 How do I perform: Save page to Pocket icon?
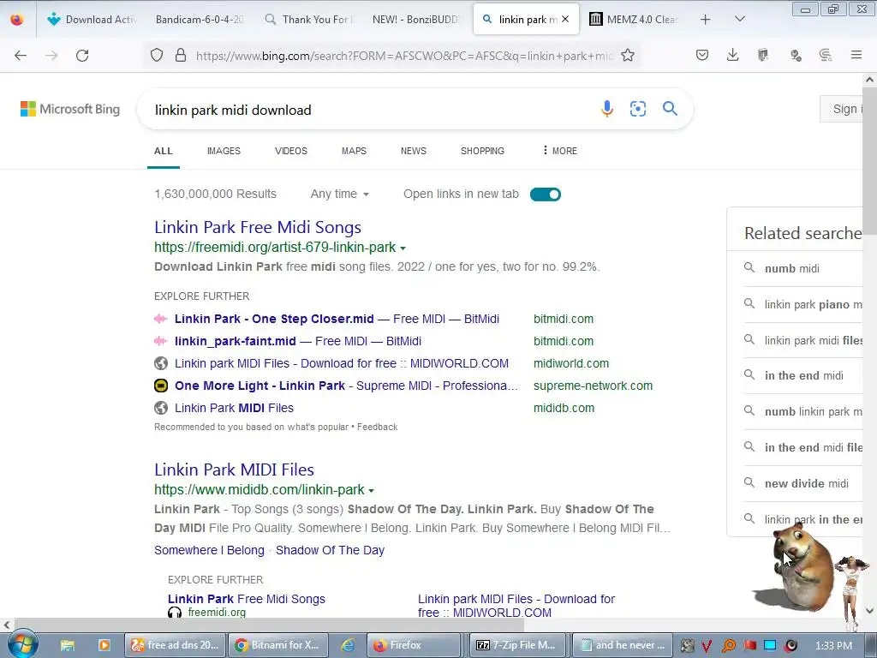click(702, 55)
